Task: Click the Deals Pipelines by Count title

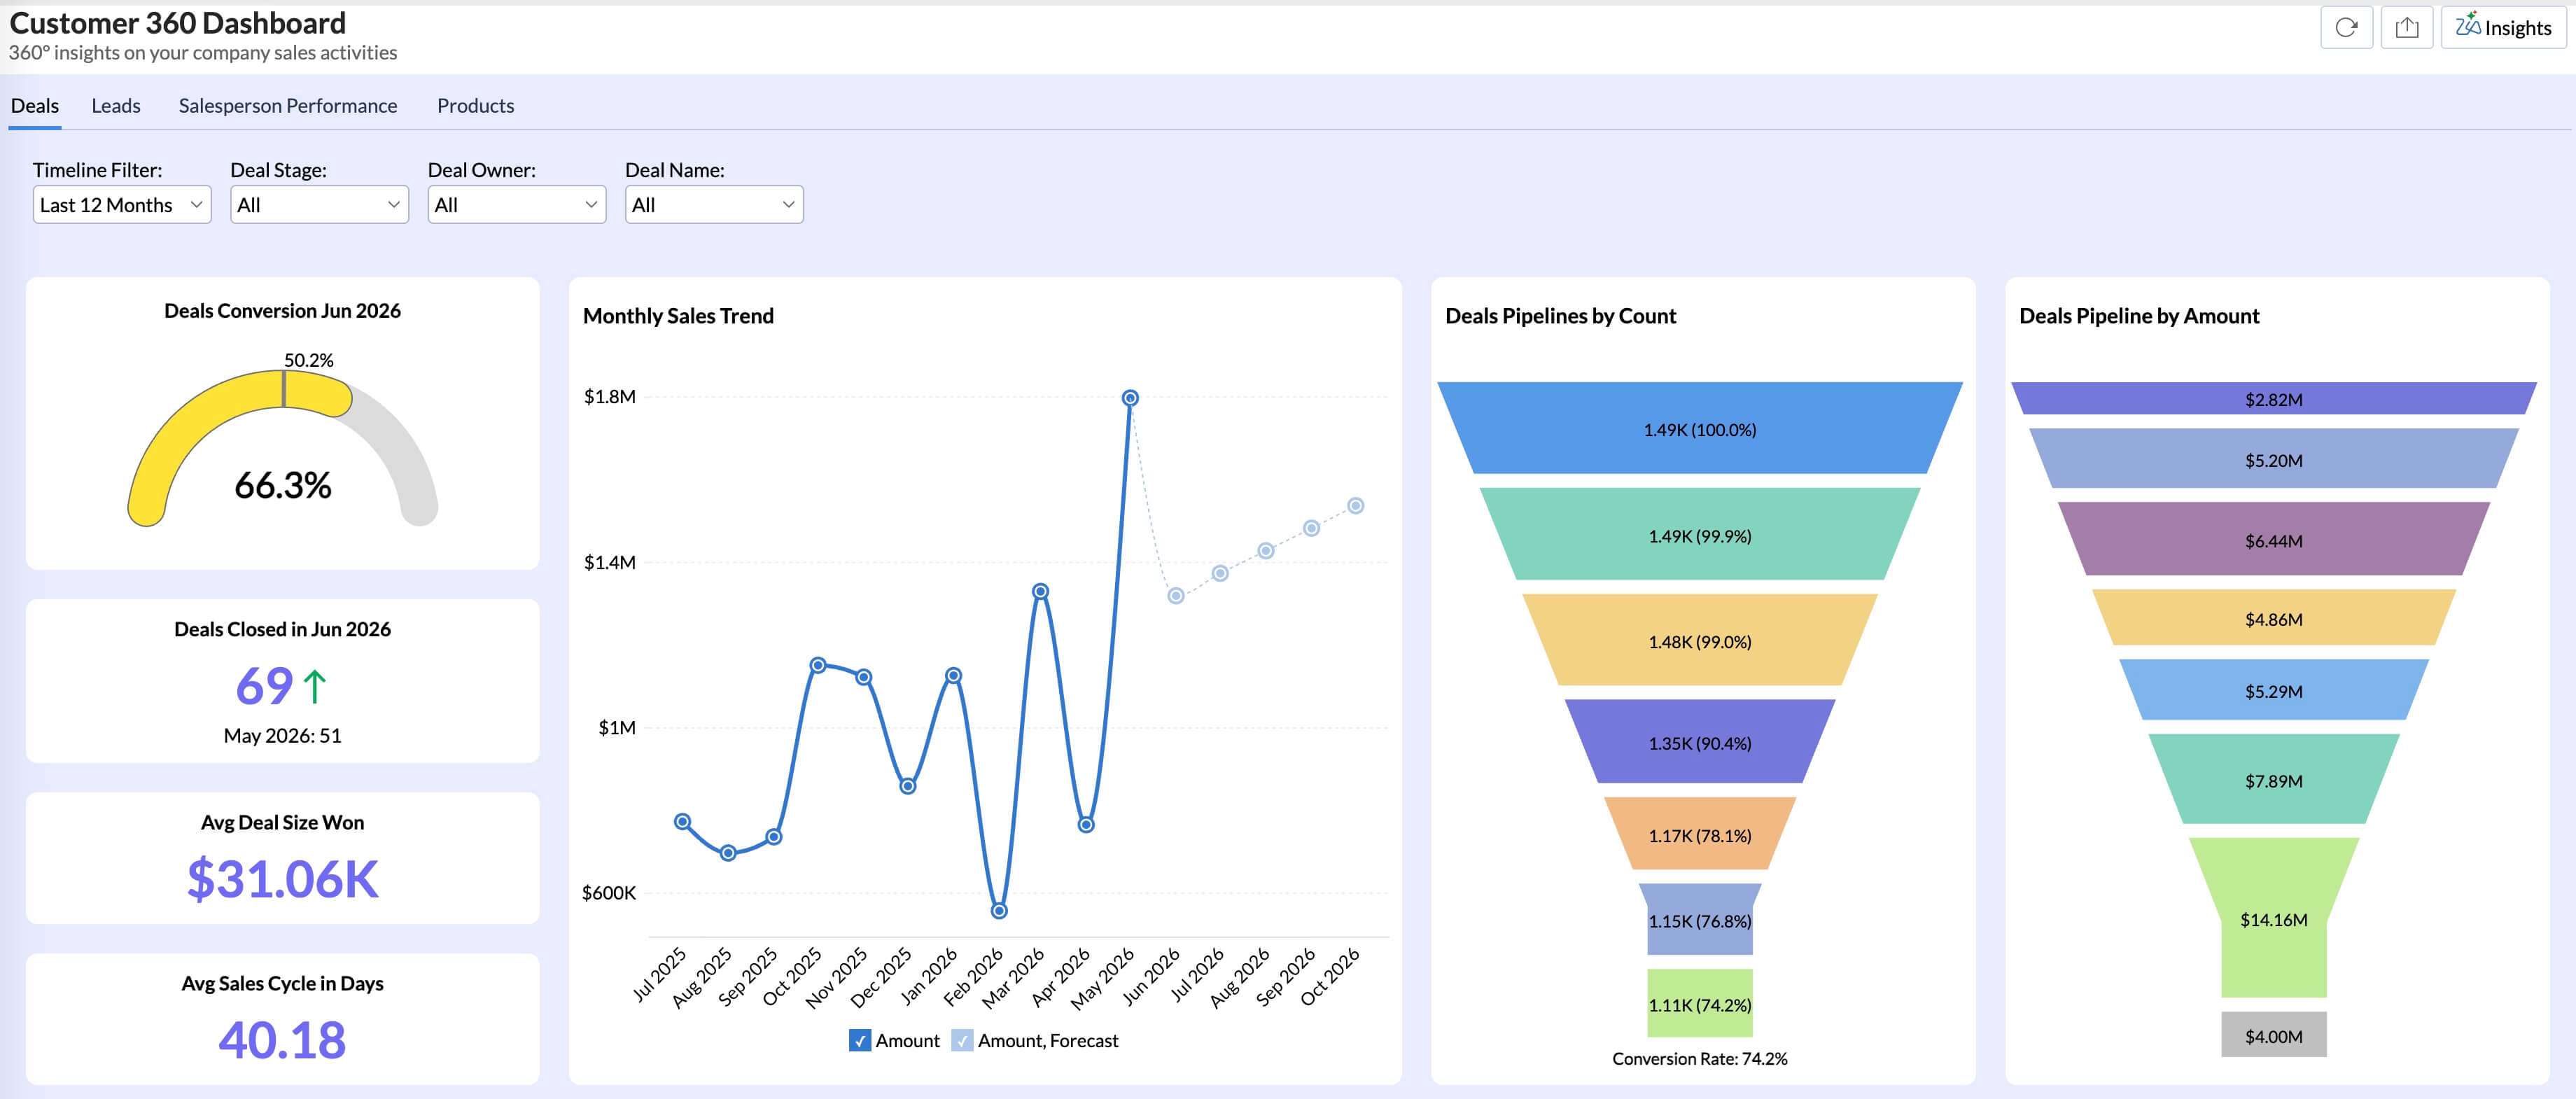Action: point(1561,316)
